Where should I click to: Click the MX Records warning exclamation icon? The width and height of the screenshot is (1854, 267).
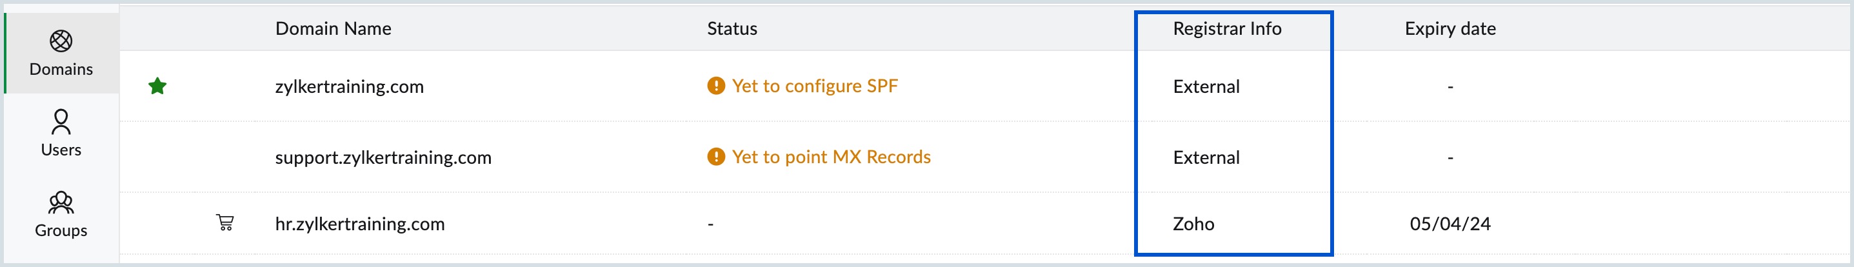pyautogui.click(x=716, y=157)
